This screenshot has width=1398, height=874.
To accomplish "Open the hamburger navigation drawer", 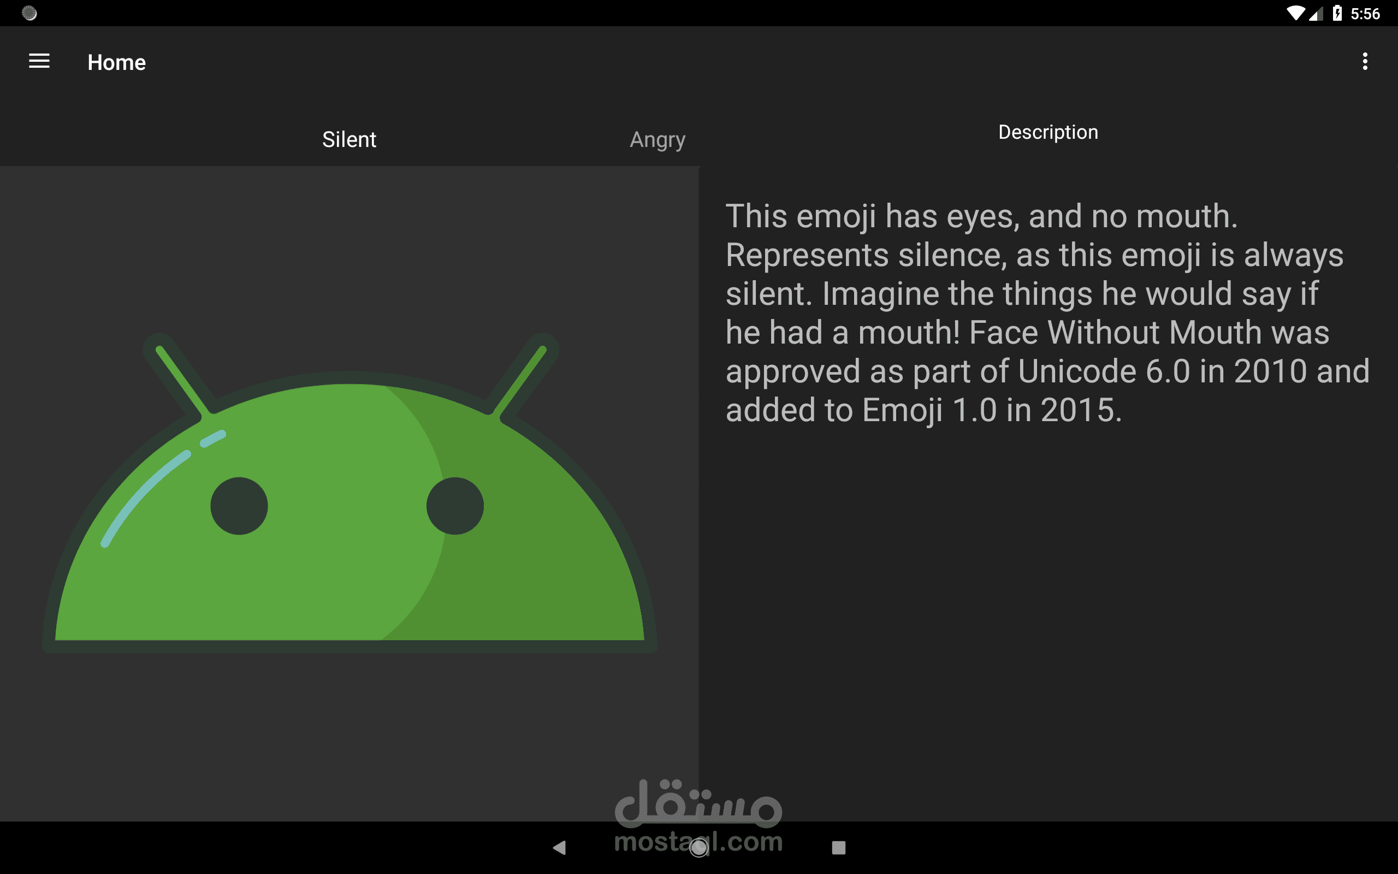I will (x=39, y=61).
